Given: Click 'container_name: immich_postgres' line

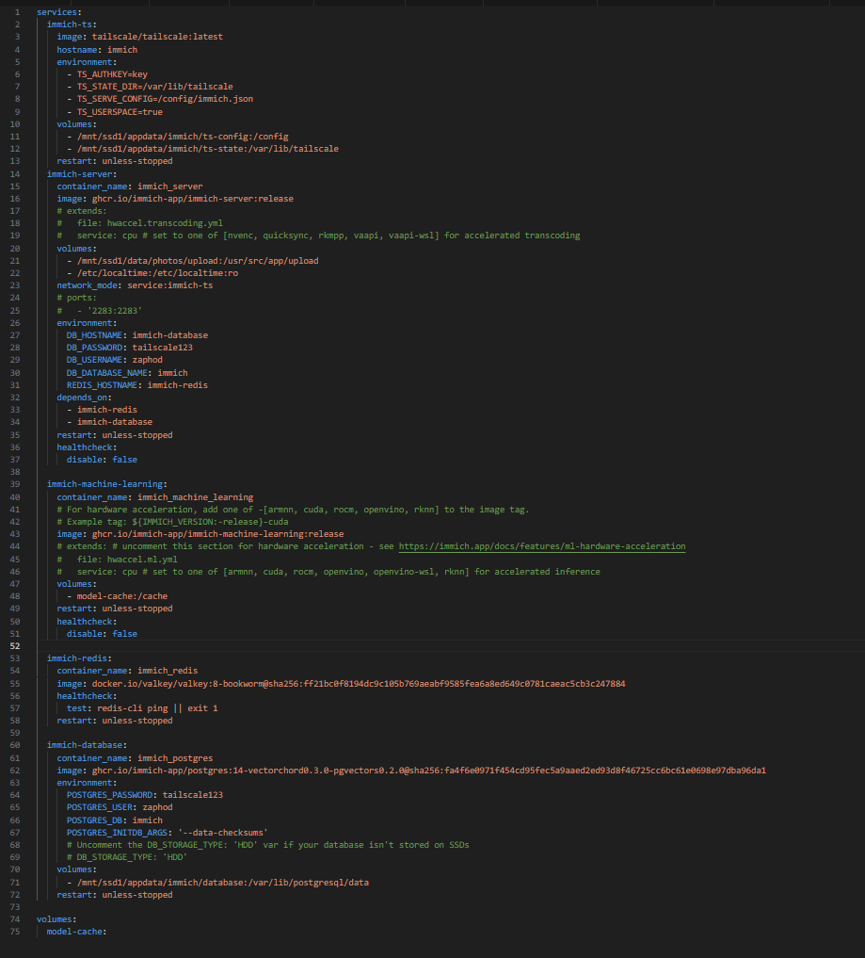Looking at the screenshot, I should [x=135, y=758].
